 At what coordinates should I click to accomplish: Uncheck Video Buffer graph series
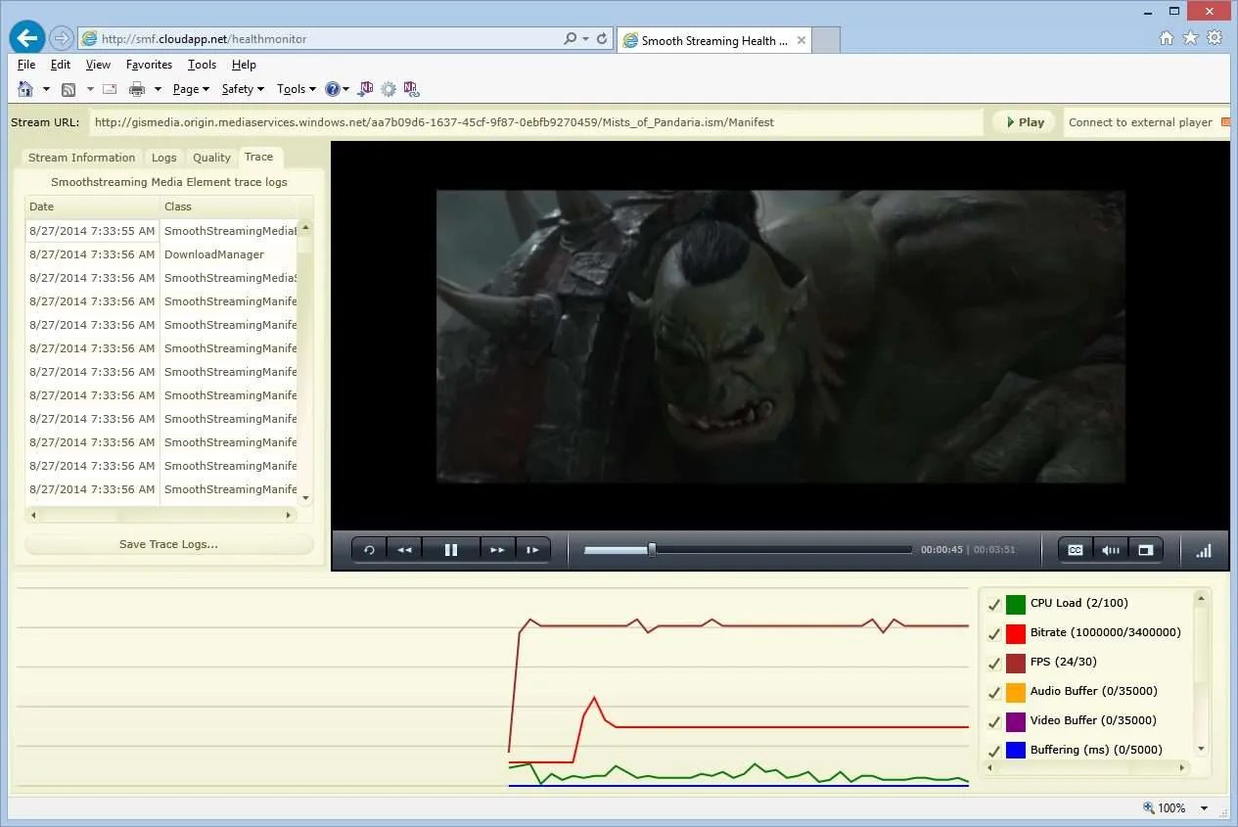pos(994,721)
